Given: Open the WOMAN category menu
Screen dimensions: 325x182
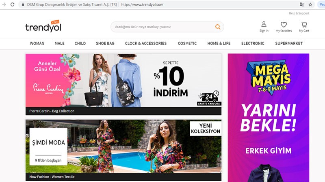Looking at the screenshot, I should pos(37,43).
